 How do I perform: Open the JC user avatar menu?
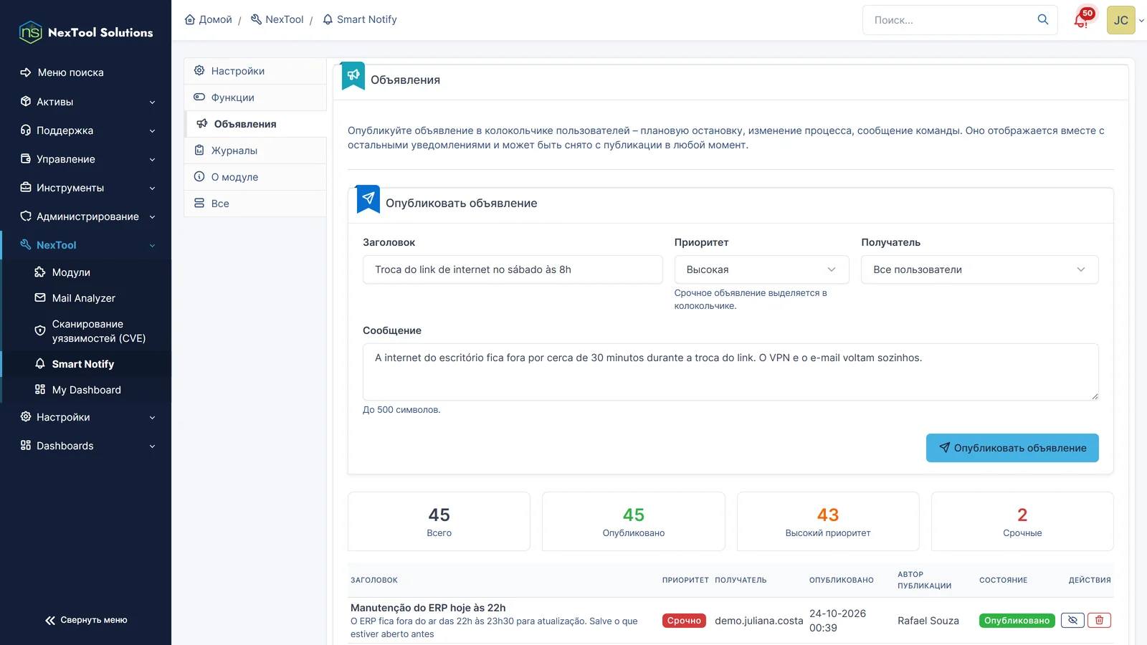point(1121,20)
